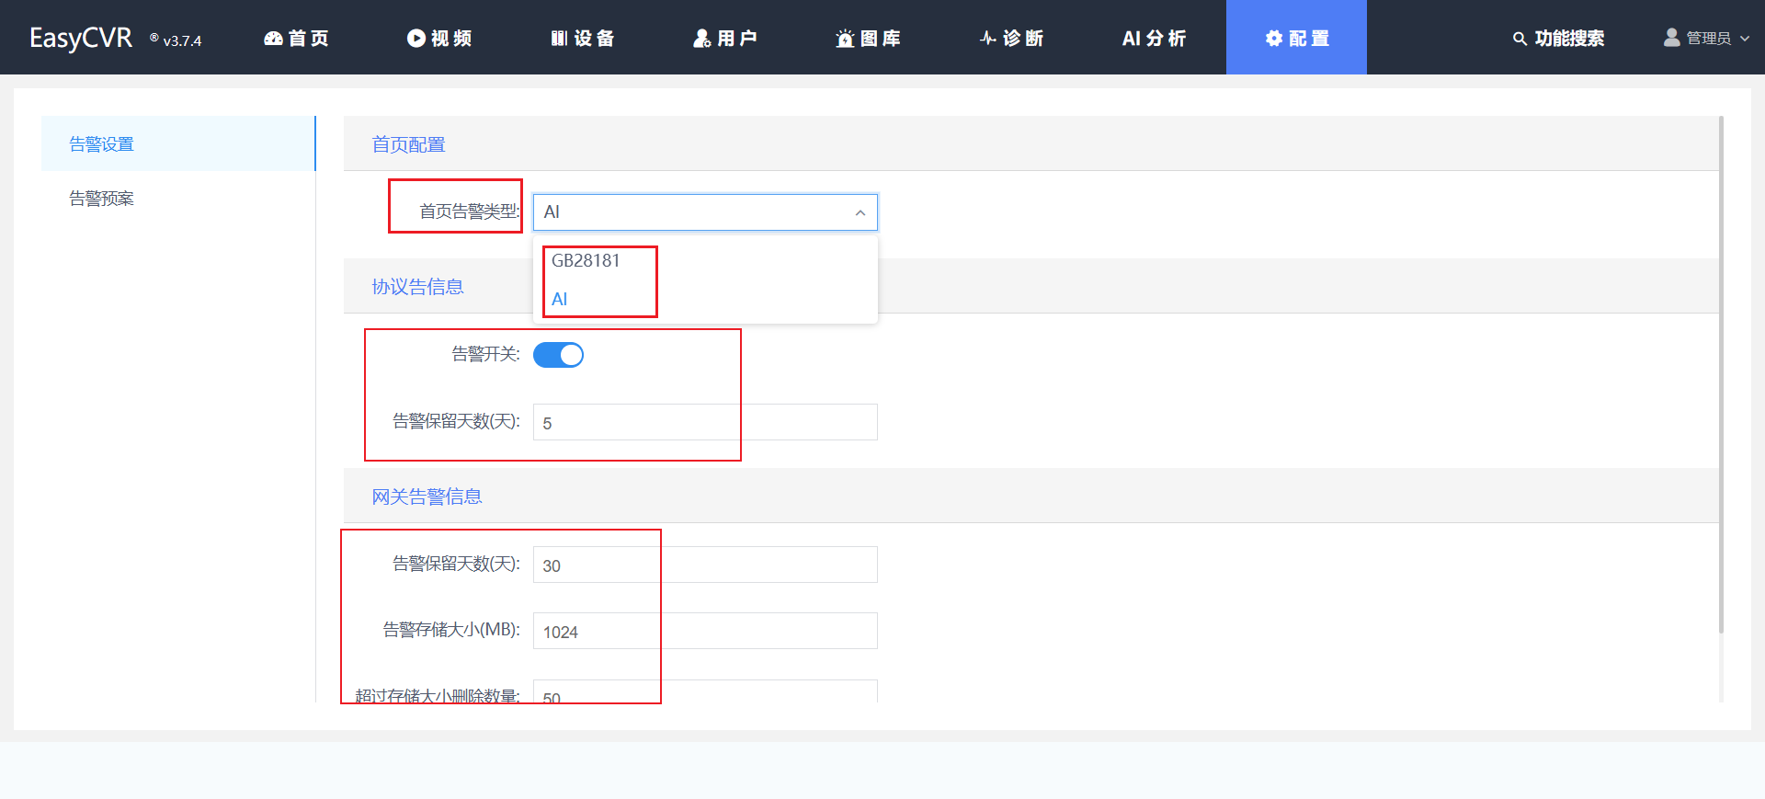Click the 告警存储大小(MB) input field

point(705,632)
